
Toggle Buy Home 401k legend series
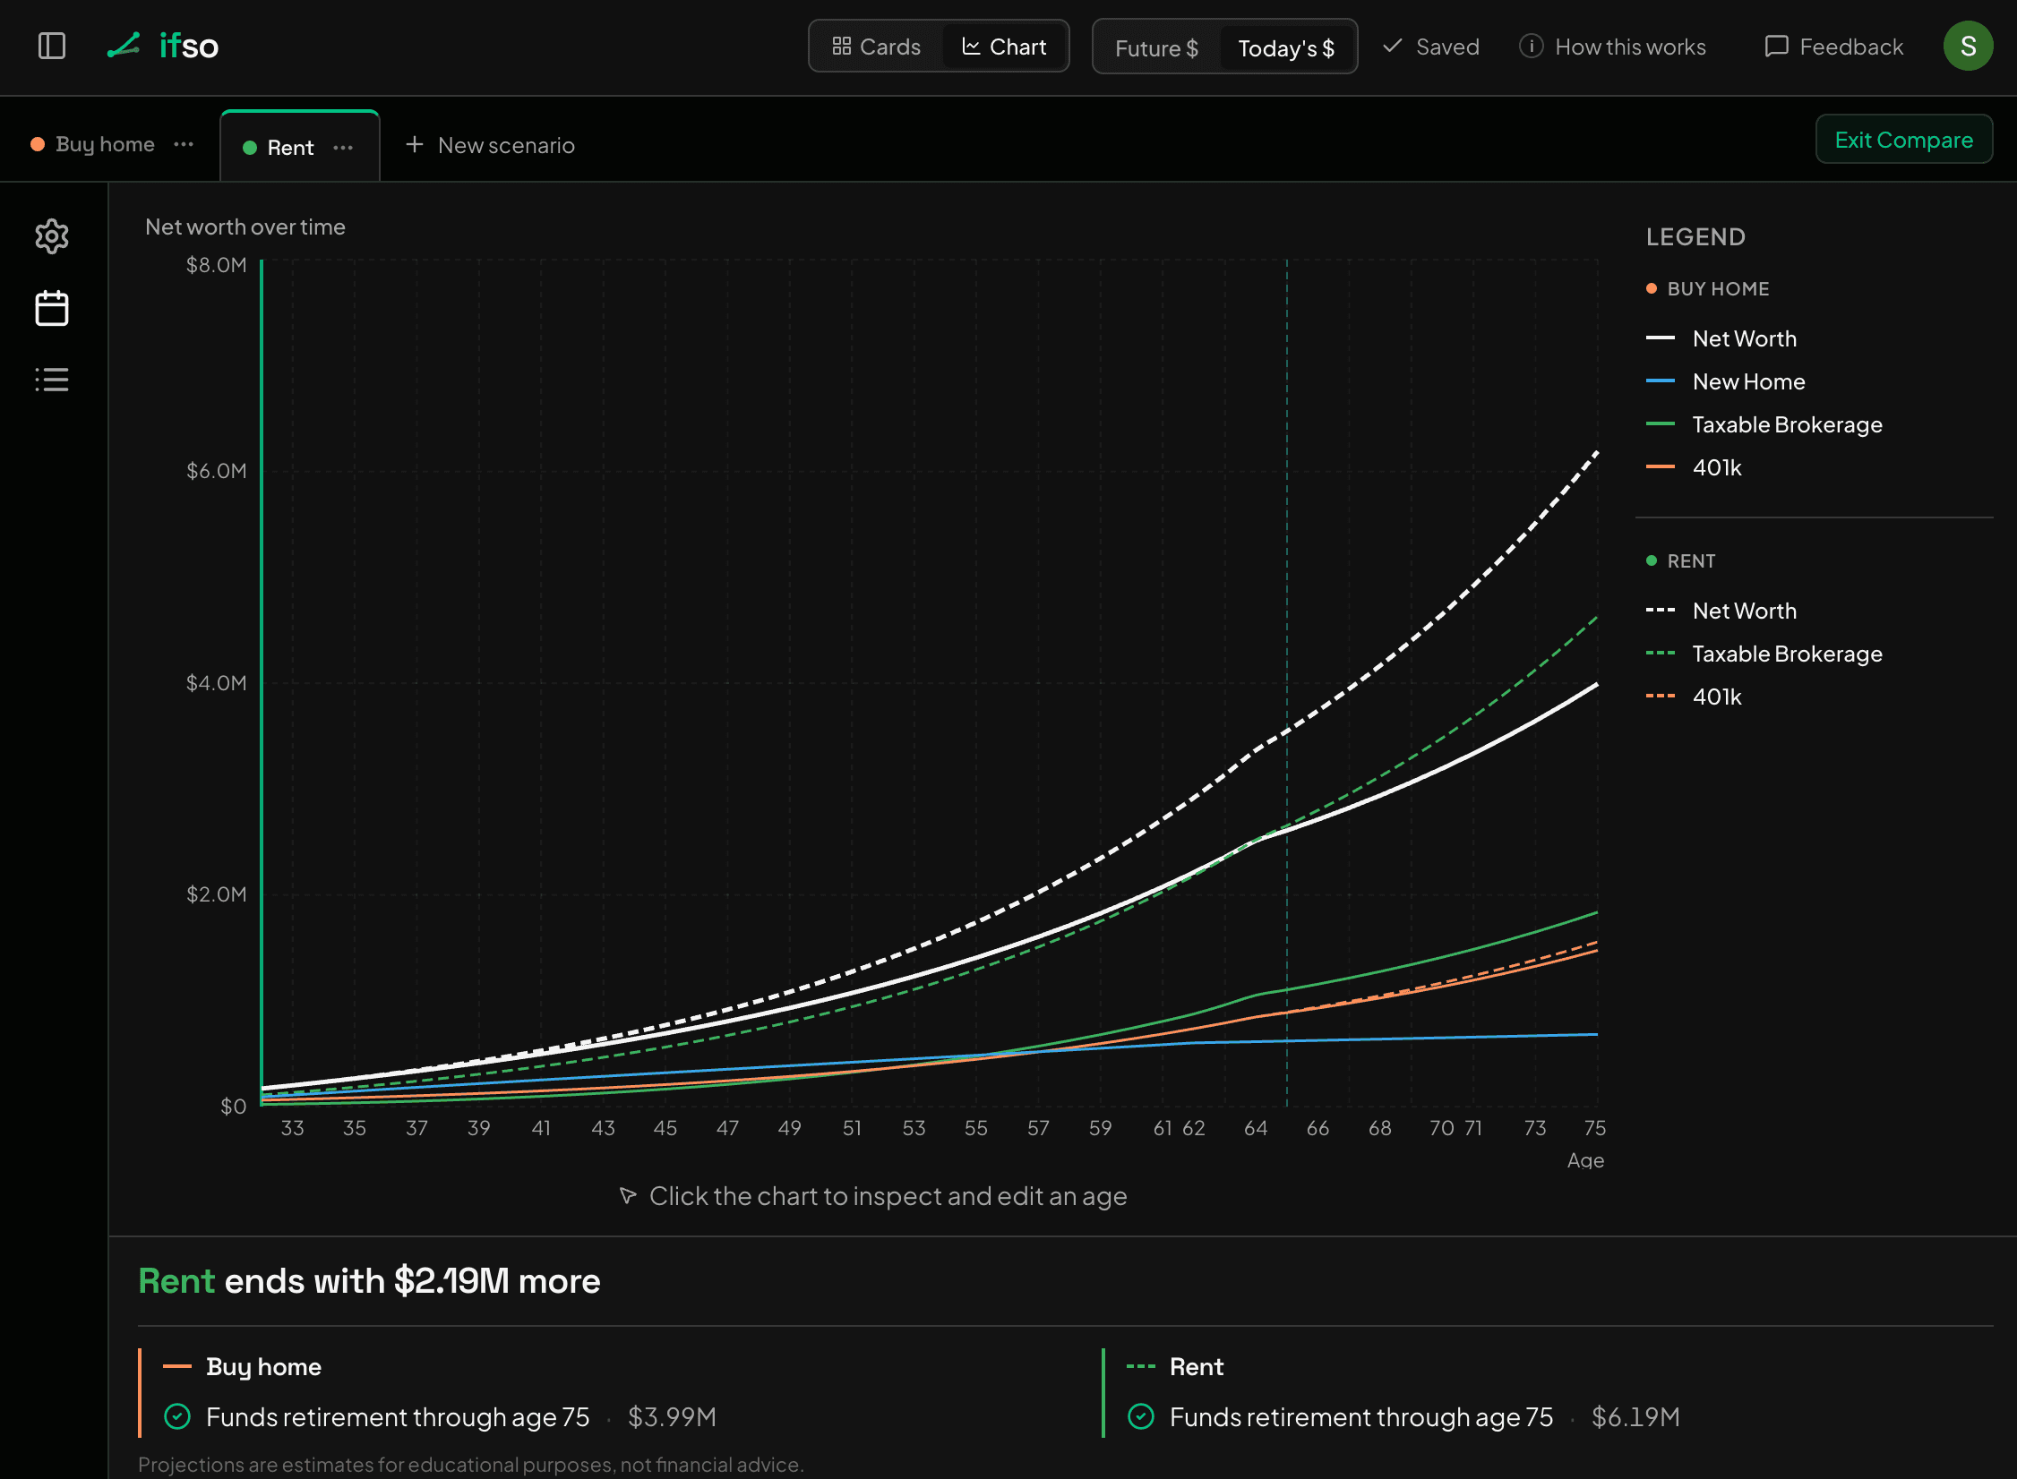point(1694,467)
